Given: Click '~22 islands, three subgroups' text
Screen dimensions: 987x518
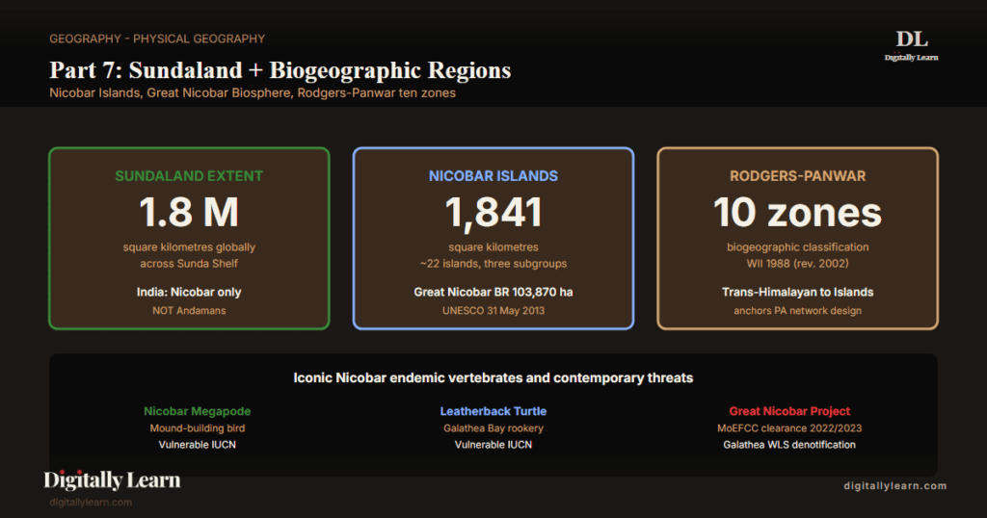Looking at the screenshot, I should [493, 264].
